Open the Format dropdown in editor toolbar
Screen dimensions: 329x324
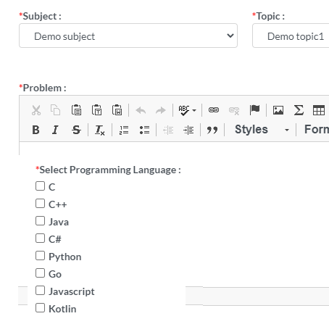tap(317, 130)
